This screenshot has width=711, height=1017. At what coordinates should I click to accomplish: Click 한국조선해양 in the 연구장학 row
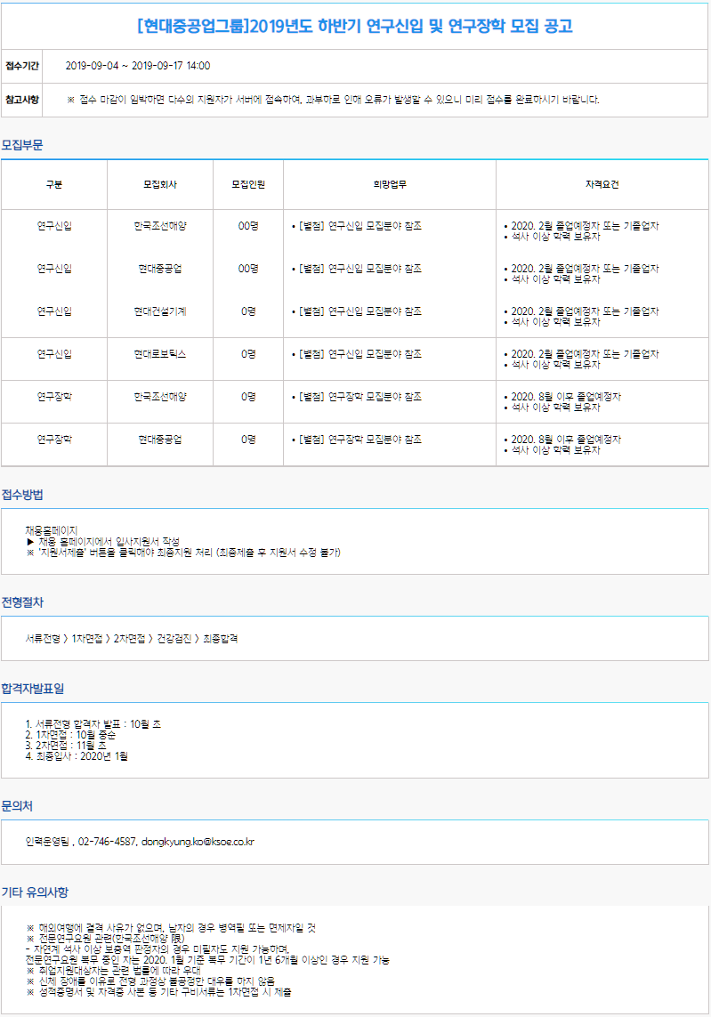pos(160,397)
